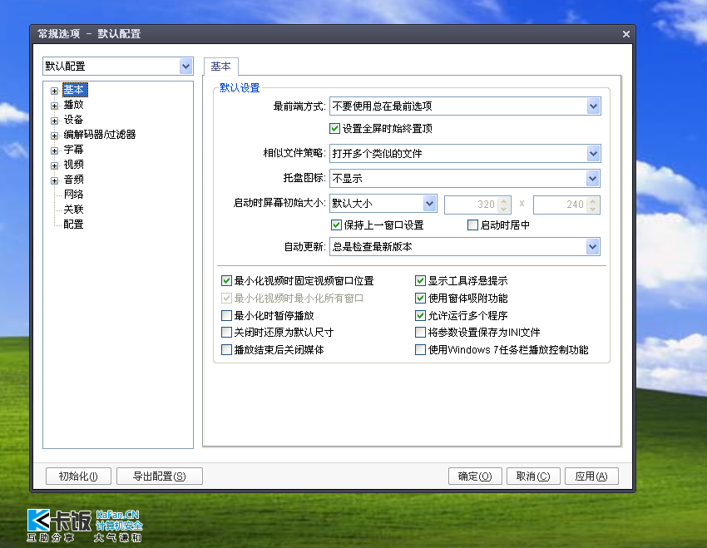The width and height of the screenshot is (707, 548).
Task: Select 音频 in the settings tree
Action: point(73,180)
